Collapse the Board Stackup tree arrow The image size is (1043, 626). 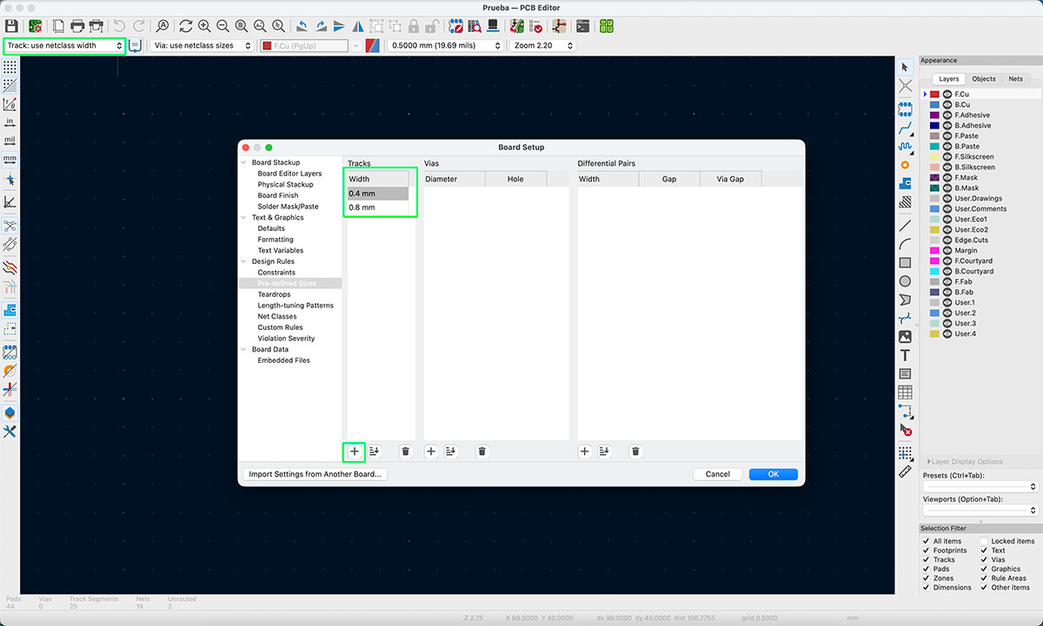point(244,162)
